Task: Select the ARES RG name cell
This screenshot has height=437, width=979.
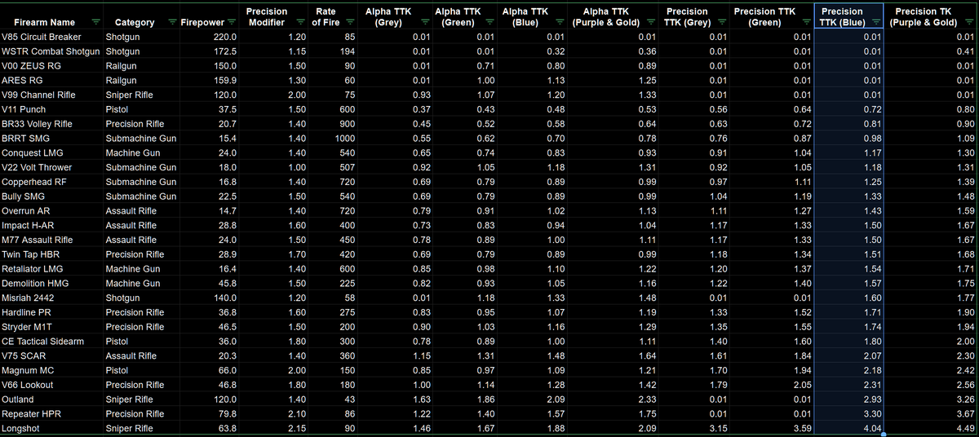Action: coord(51,81)
